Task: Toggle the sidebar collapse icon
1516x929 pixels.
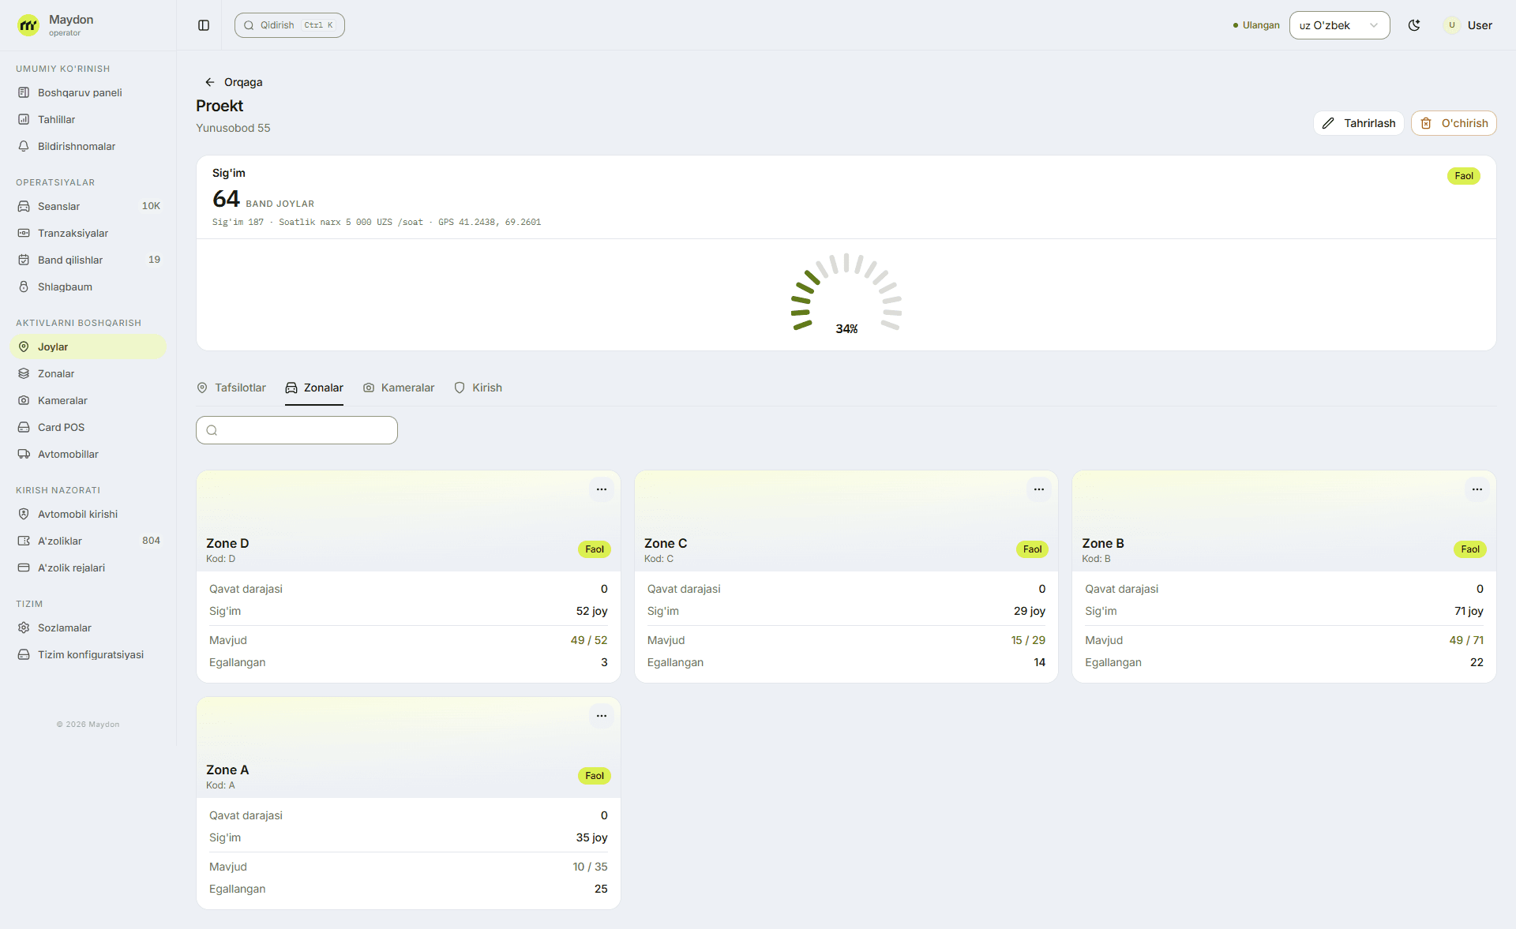Action: [x=204, y=25]
